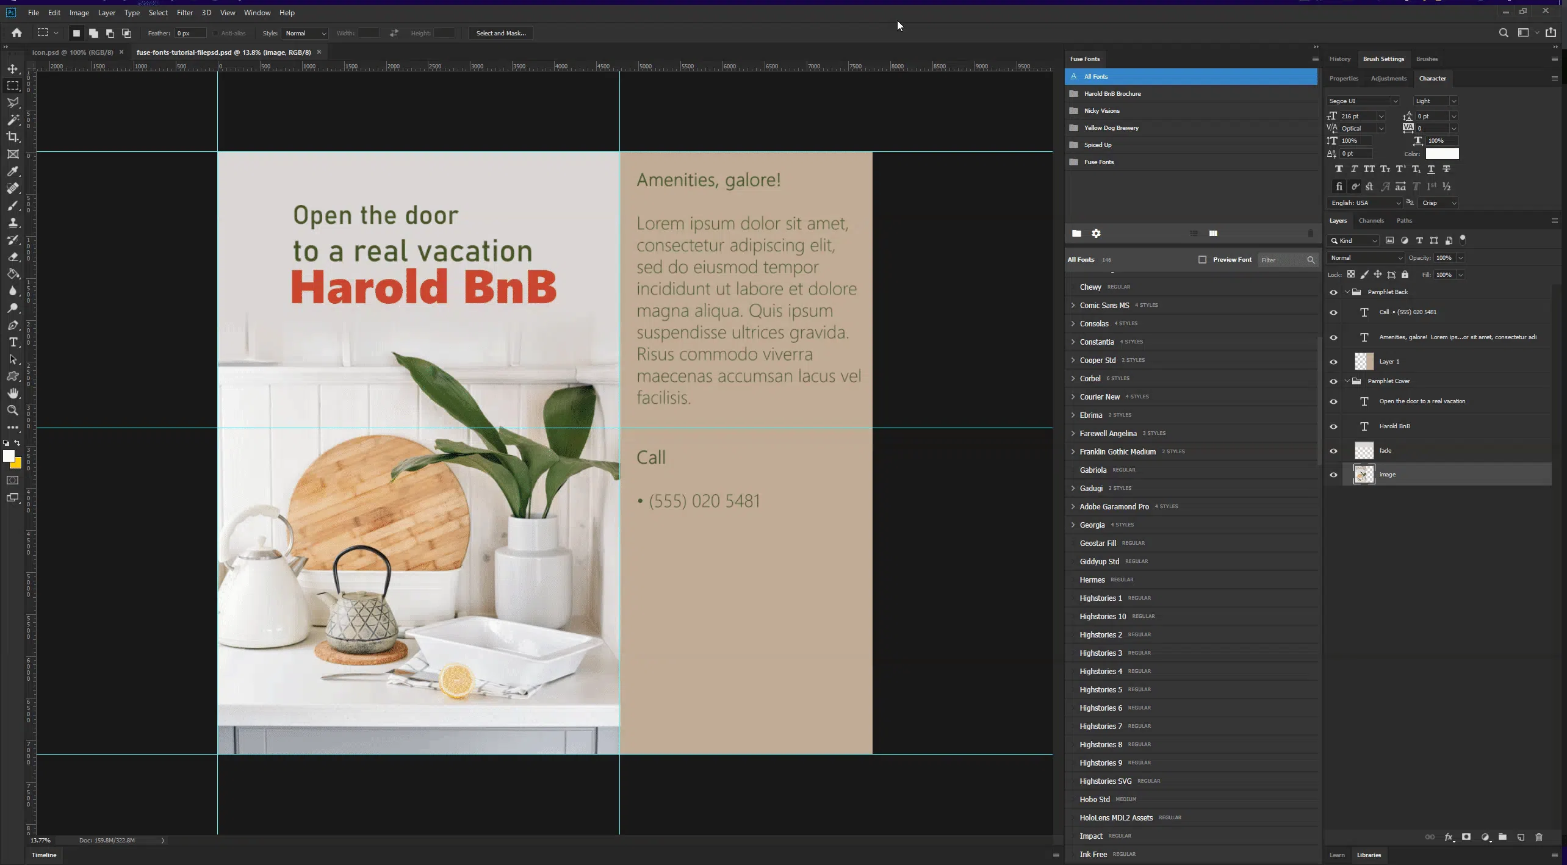
Task: Click the foreground color swatch
Action: point(9,457)
